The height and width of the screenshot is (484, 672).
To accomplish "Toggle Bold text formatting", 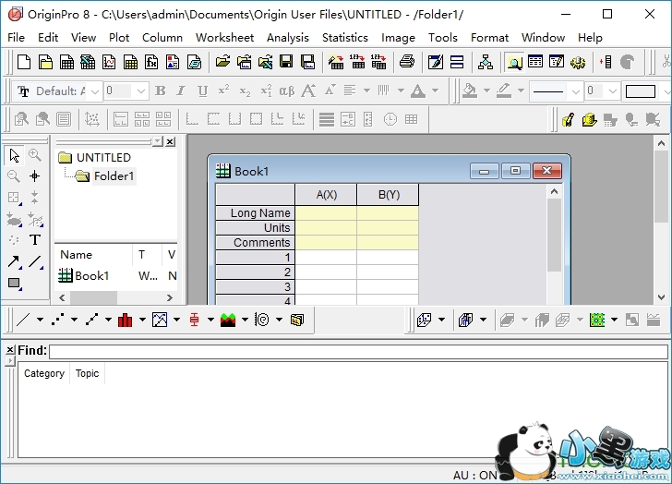I will [x=160, y=91].
